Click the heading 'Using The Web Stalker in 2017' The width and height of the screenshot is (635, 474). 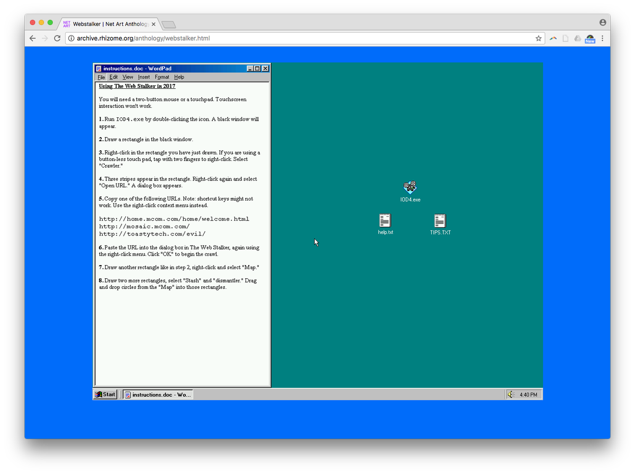coord(137,86)
